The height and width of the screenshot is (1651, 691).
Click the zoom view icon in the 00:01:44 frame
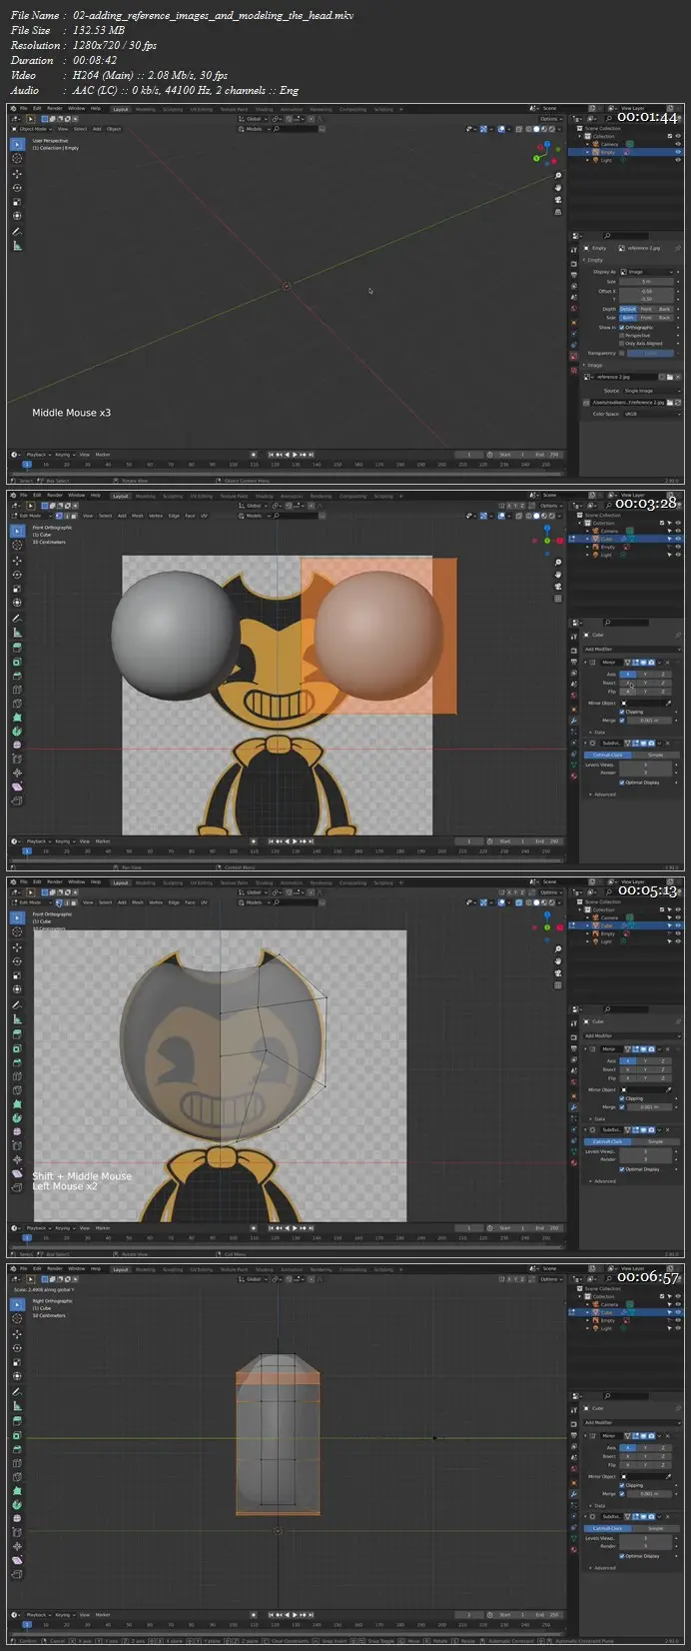tap(558, 176)
